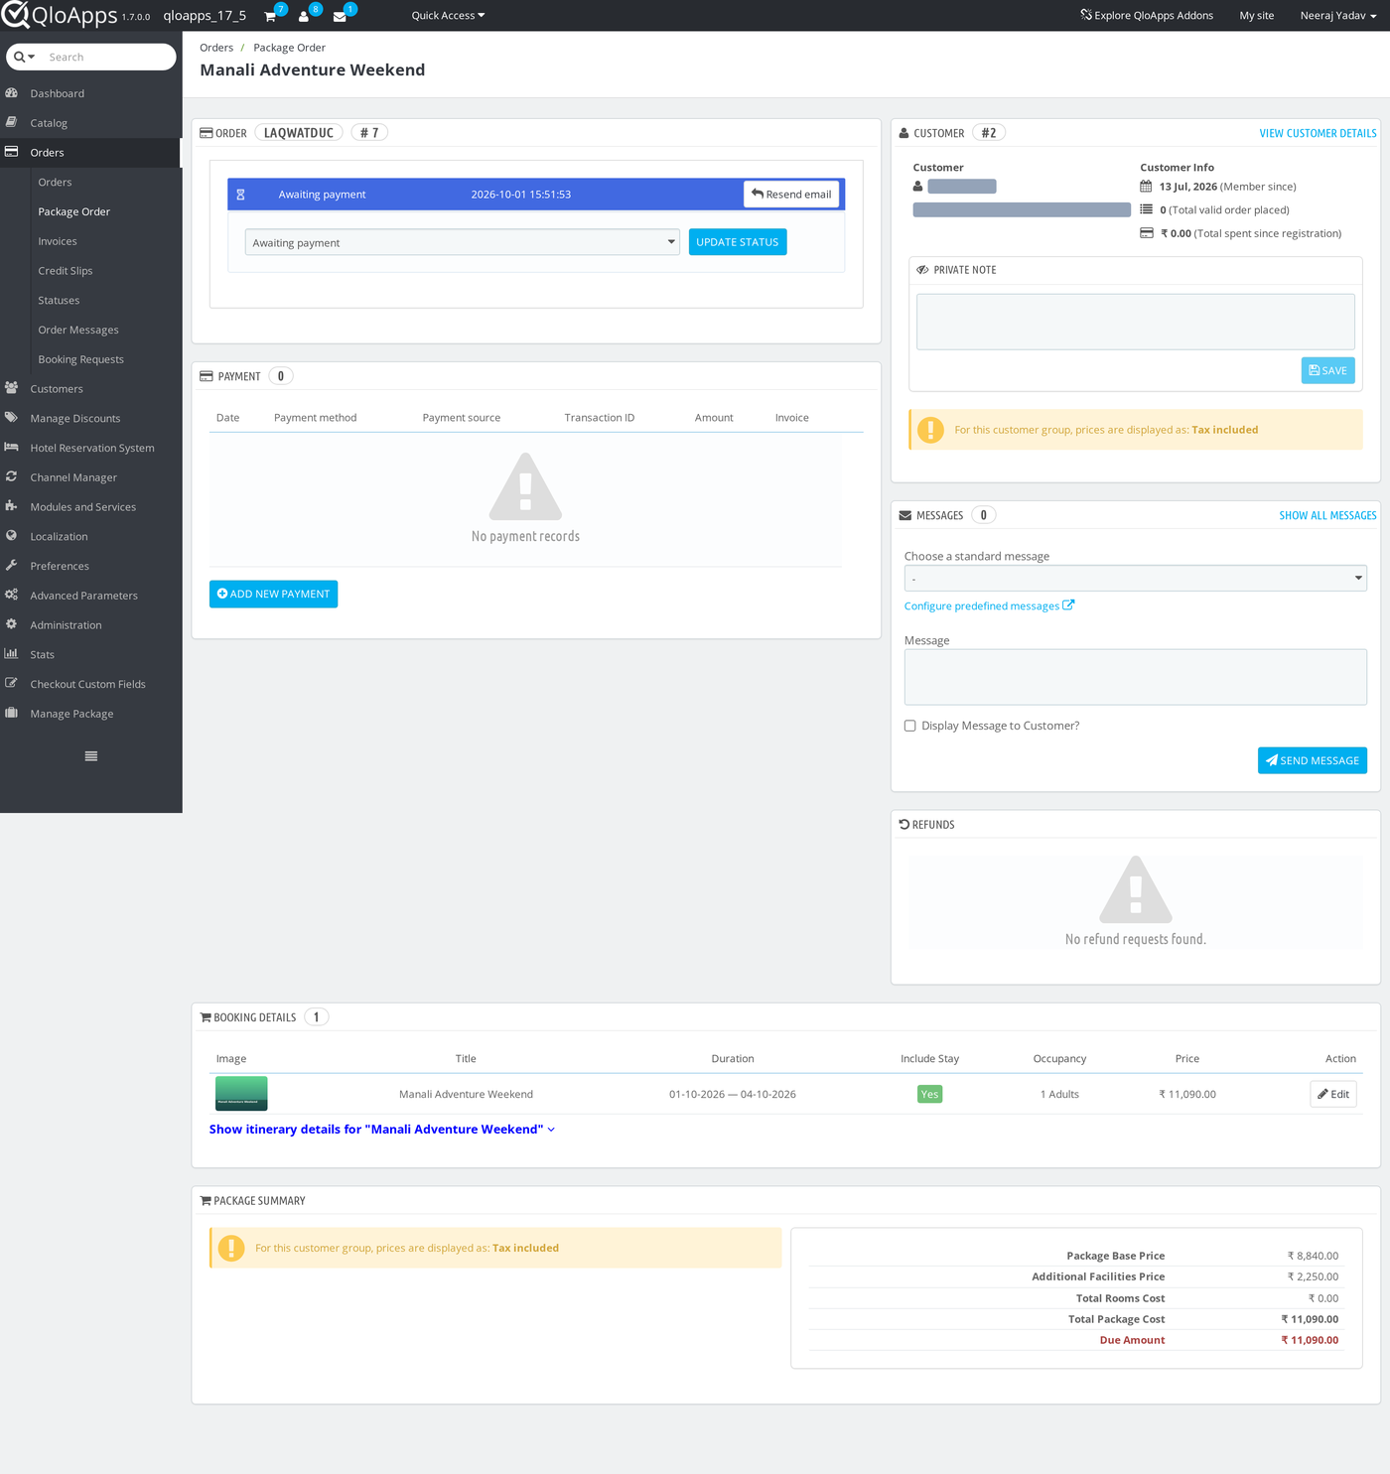Click inside the Private Note text area

(x=1135, y=322)
